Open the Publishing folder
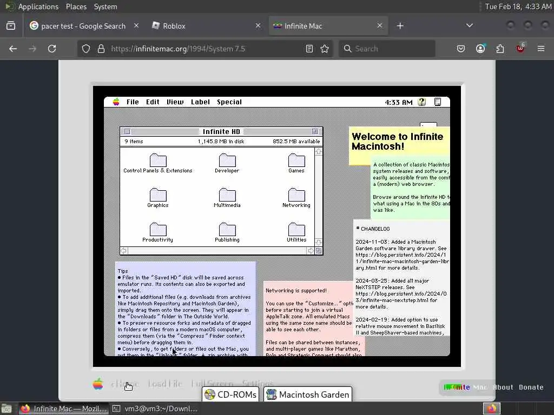The height and width of the screenshot is (415, 554). [227, 232]
